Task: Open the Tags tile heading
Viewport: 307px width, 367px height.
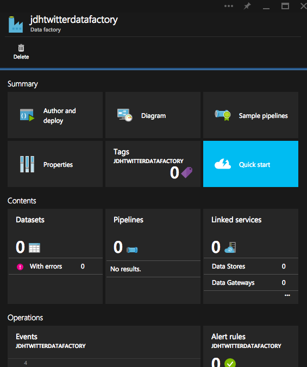Action: tap(122, 152)
